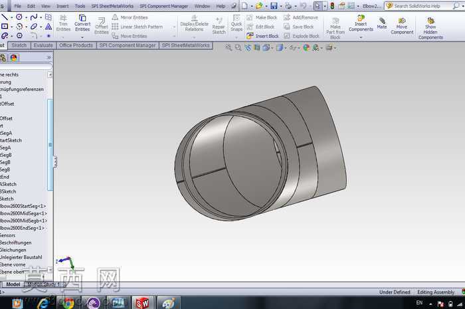Select the Spline sketch tool
The height and width of the screenshot is (309, 465).
point(34,17)
